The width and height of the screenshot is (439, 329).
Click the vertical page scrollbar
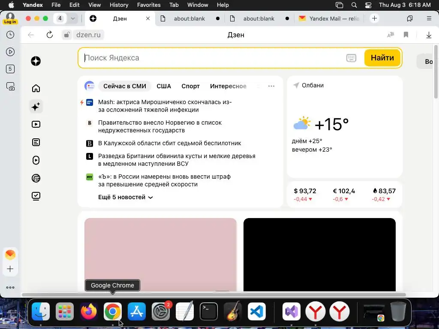[436, 72]
